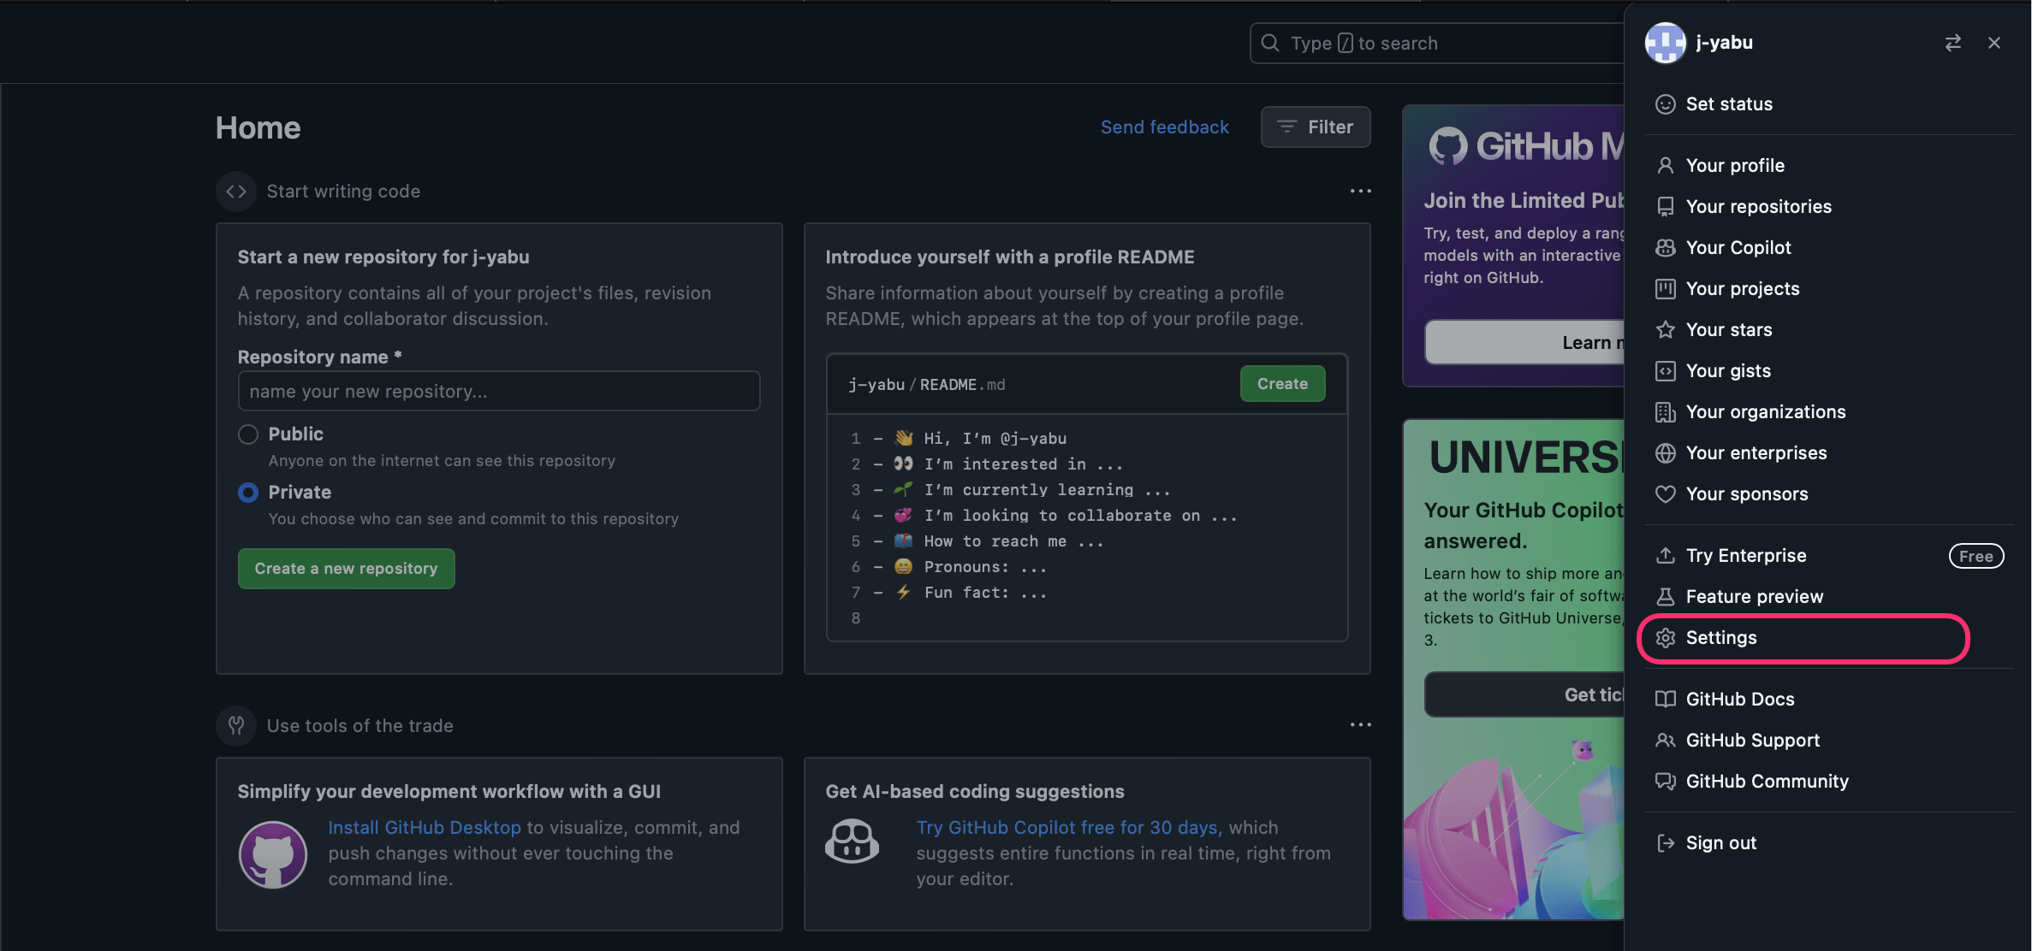Click the account switcher arrows icon
Screen dimensions: 2032x951
[1952, 43]
